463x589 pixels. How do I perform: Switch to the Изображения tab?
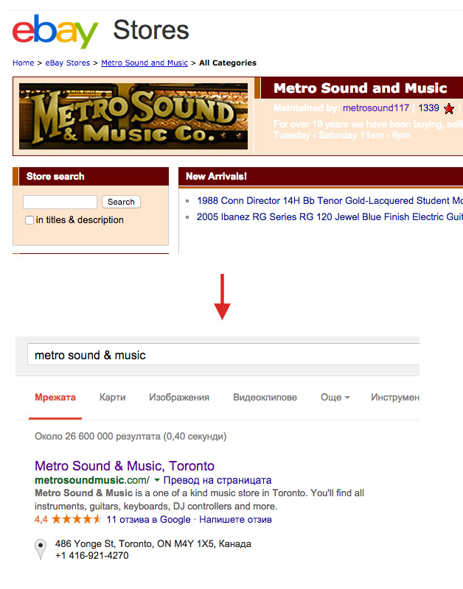coord(179,398)
